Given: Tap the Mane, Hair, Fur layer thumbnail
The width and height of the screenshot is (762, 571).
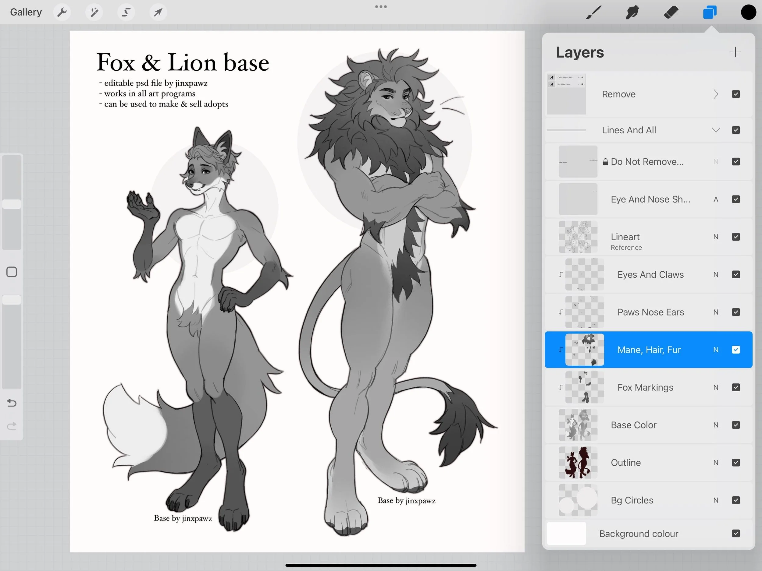Looking at the screenshot, I should [585, 350].
